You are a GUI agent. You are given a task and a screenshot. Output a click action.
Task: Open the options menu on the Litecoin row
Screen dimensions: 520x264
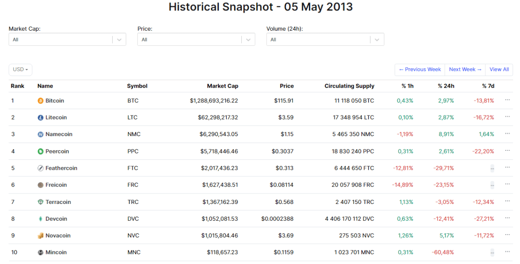(507, 117)
